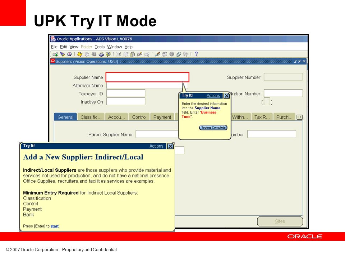345x258 pixels.
Task: Click the Attachments paperclip icon
Action: tap(179, 54)
